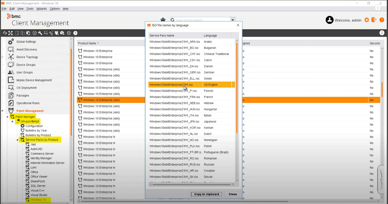Viewport: 388px width, 204px height.
Task: Click the wrench tool icon in toolbar
Action: [x=40, y=33]
